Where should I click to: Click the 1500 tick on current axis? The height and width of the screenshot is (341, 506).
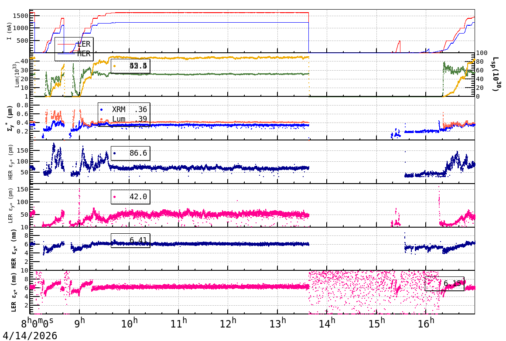(x=21, y=16)
